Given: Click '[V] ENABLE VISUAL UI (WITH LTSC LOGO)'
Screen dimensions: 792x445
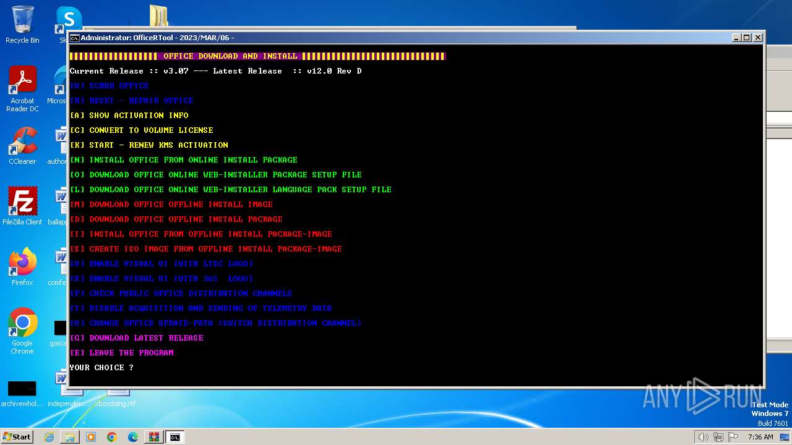Looking at the screenshot, I should tap(161, 264).
